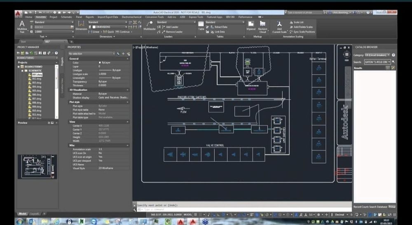Select the Multileader tool
This screenshot has height=225, width=412.
150,26
